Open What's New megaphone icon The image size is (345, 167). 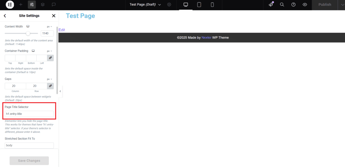[x=271, y=5]
